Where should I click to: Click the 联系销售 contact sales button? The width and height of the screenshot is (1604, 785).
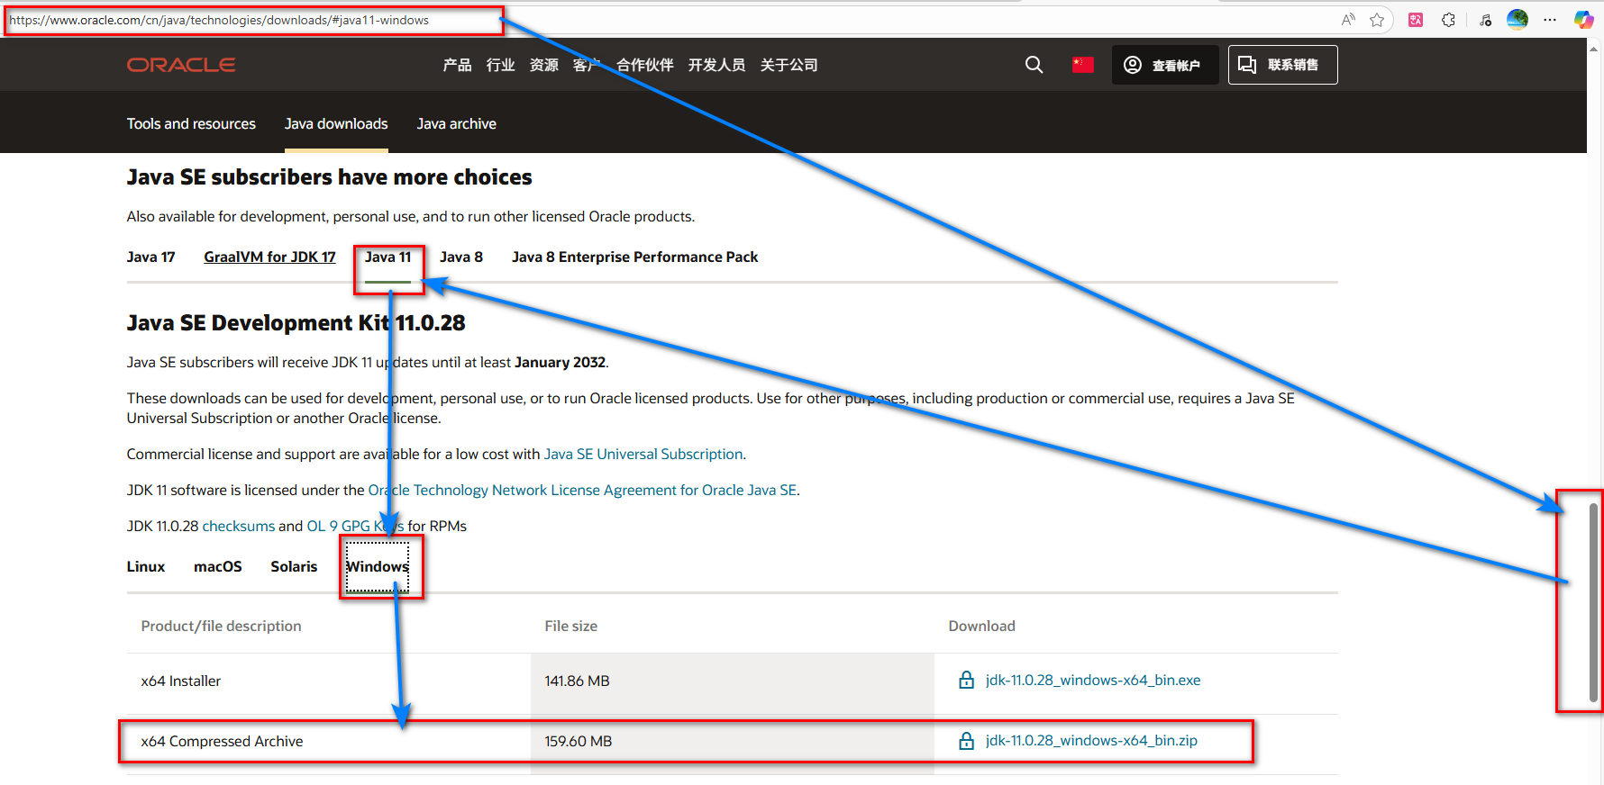pyautogui.click(x=1282, y=65)
